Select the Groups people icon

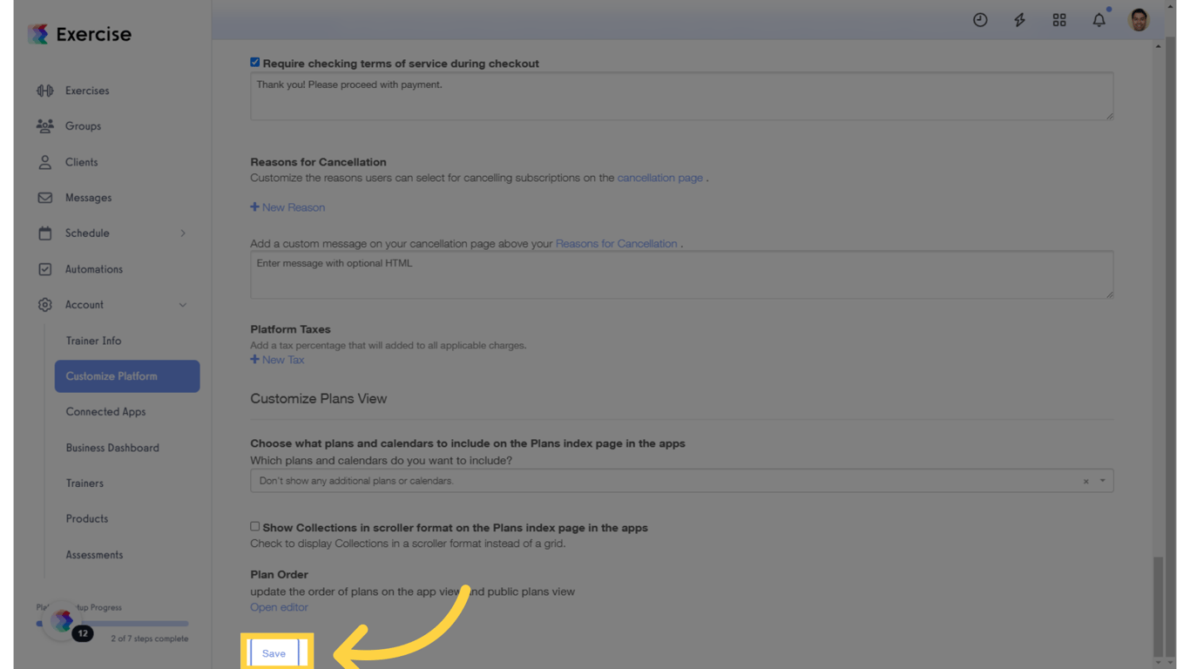45,126
